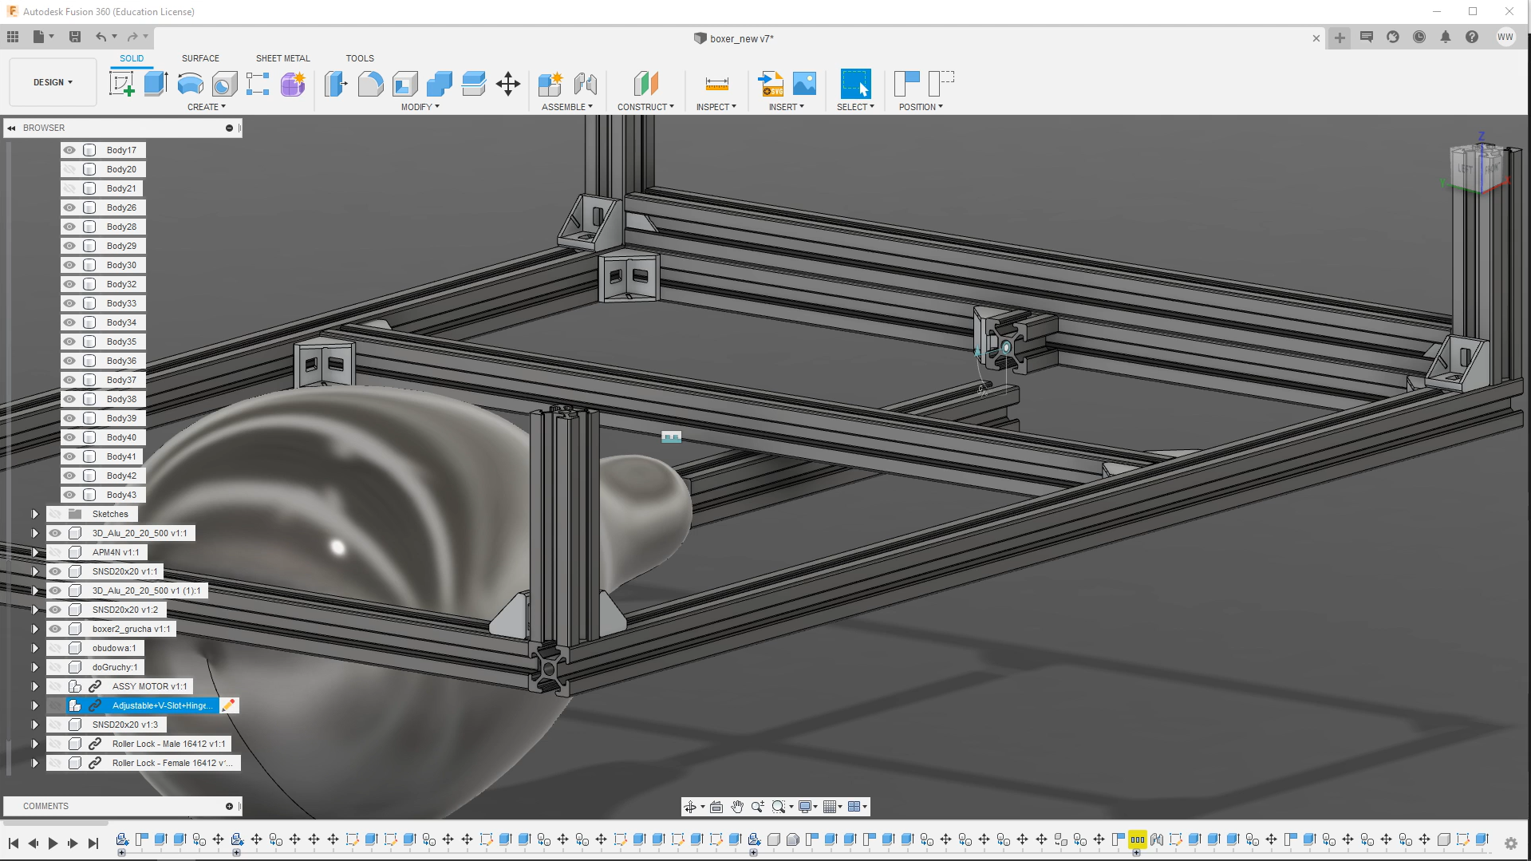Switch to the SHEET METAL tab
The height and width of the screenshot is (861, 1531).
tap(282, 58)
